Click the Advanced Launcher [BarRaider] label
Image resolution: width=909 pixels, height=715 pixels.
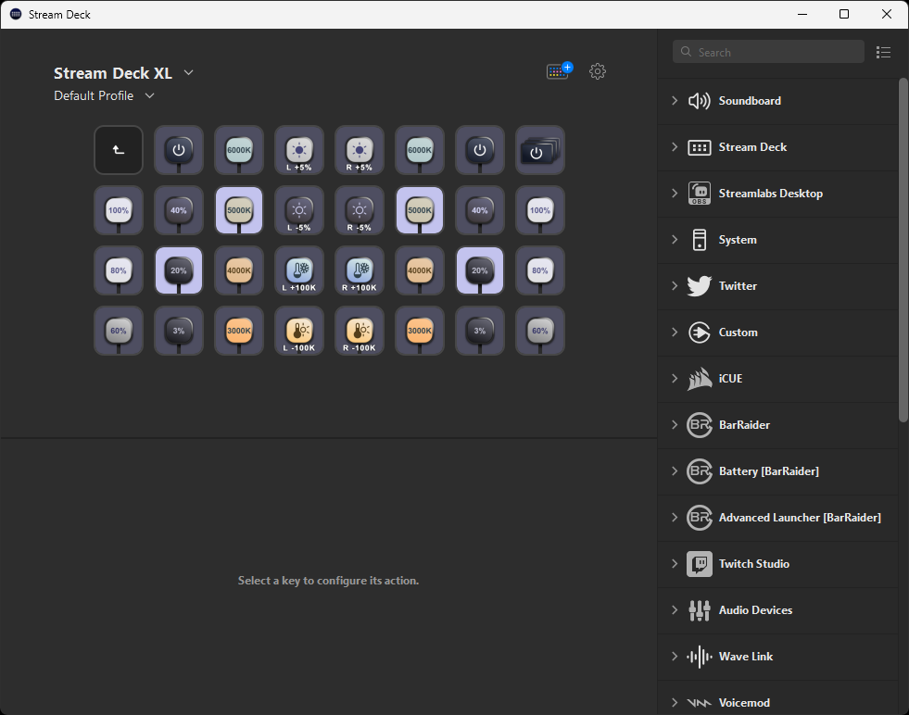(x=800, y=518)
